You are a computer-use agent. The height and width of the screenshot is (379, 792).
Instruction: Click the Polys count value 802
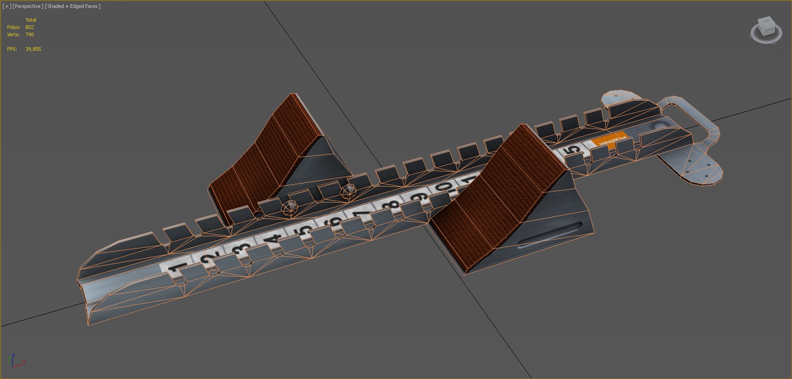click(30, 27)
